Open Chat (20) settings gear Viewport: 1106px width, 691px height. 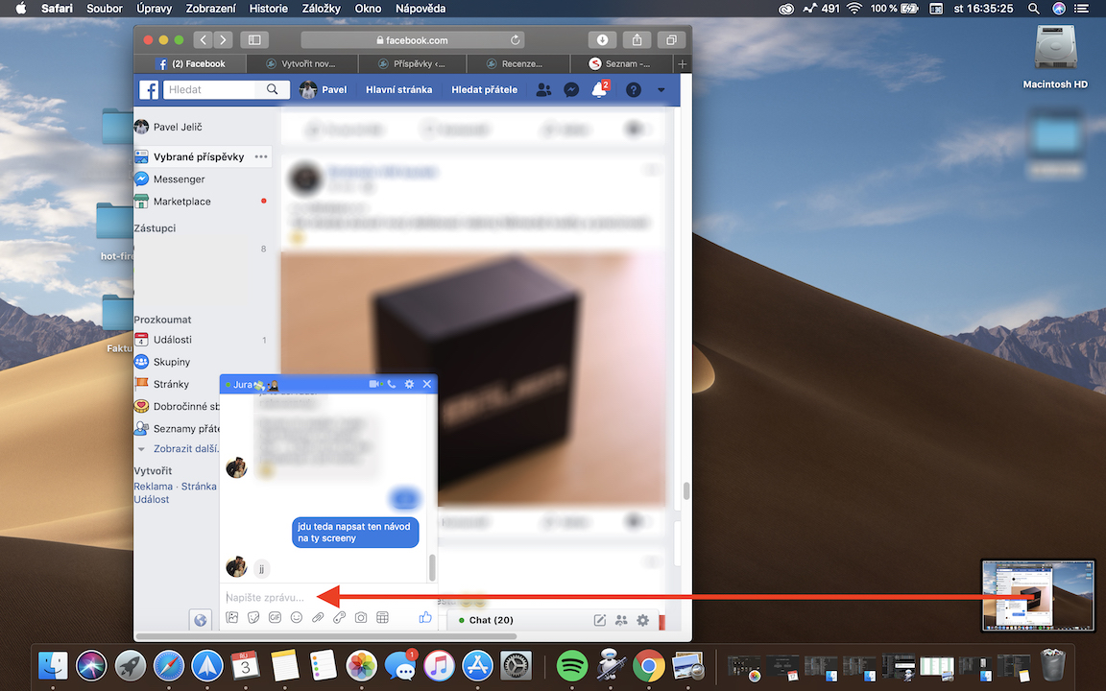[x=642, y=621]
